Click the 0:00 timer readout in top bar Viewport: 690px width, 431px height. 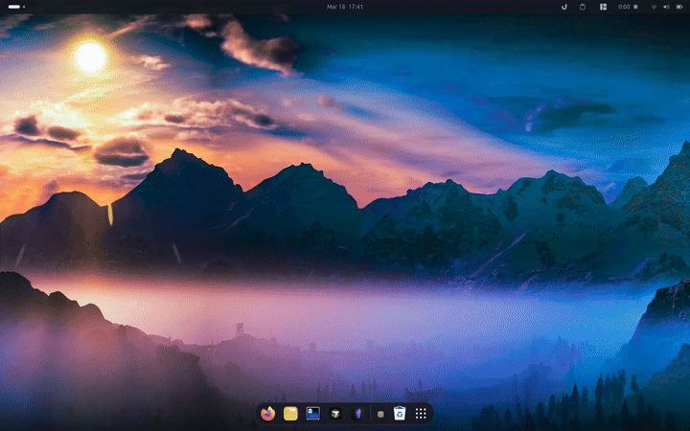pos(625,7)
